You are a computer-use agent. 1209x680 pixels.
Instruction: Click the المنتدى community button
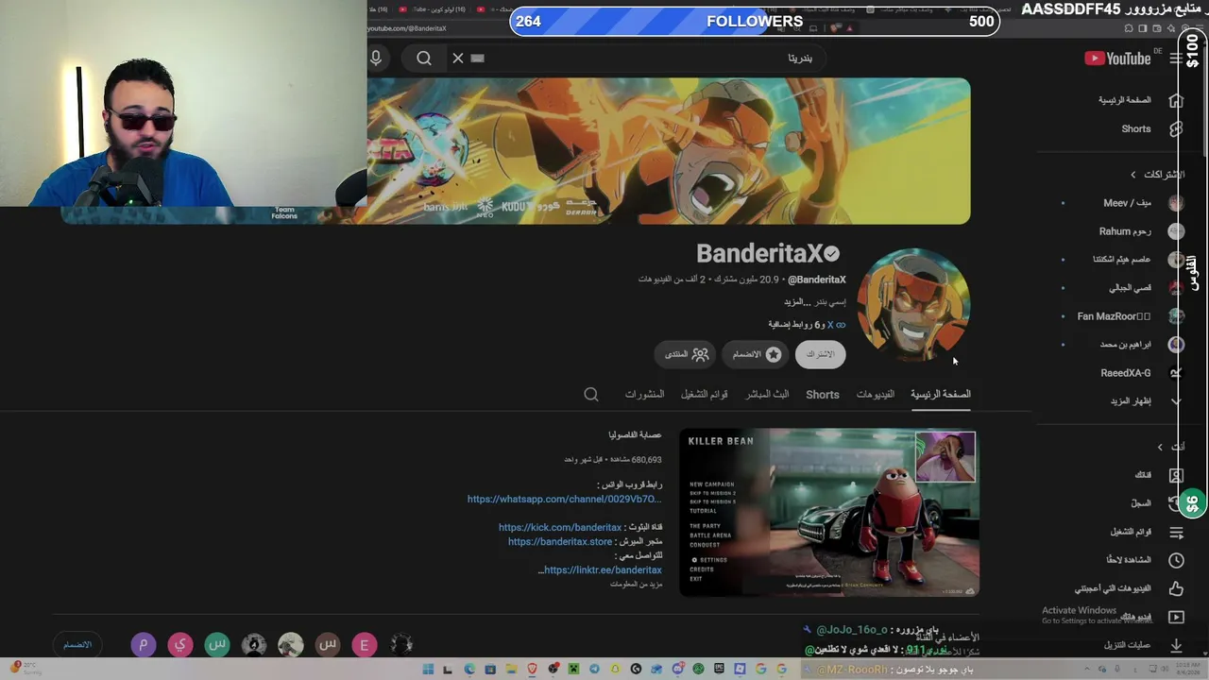(x=686, y=354)
